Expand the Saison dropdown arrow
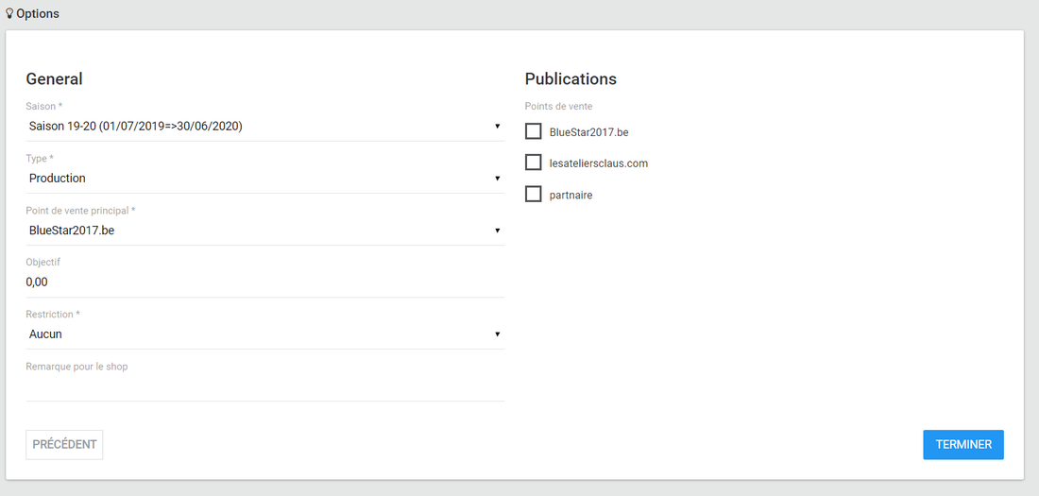 click(497, 126)
